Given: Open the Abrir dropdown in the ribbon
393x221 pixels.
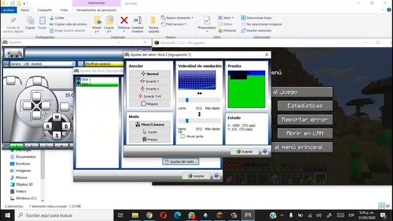Looking at the screenshot, I should (x=226, y=18).
